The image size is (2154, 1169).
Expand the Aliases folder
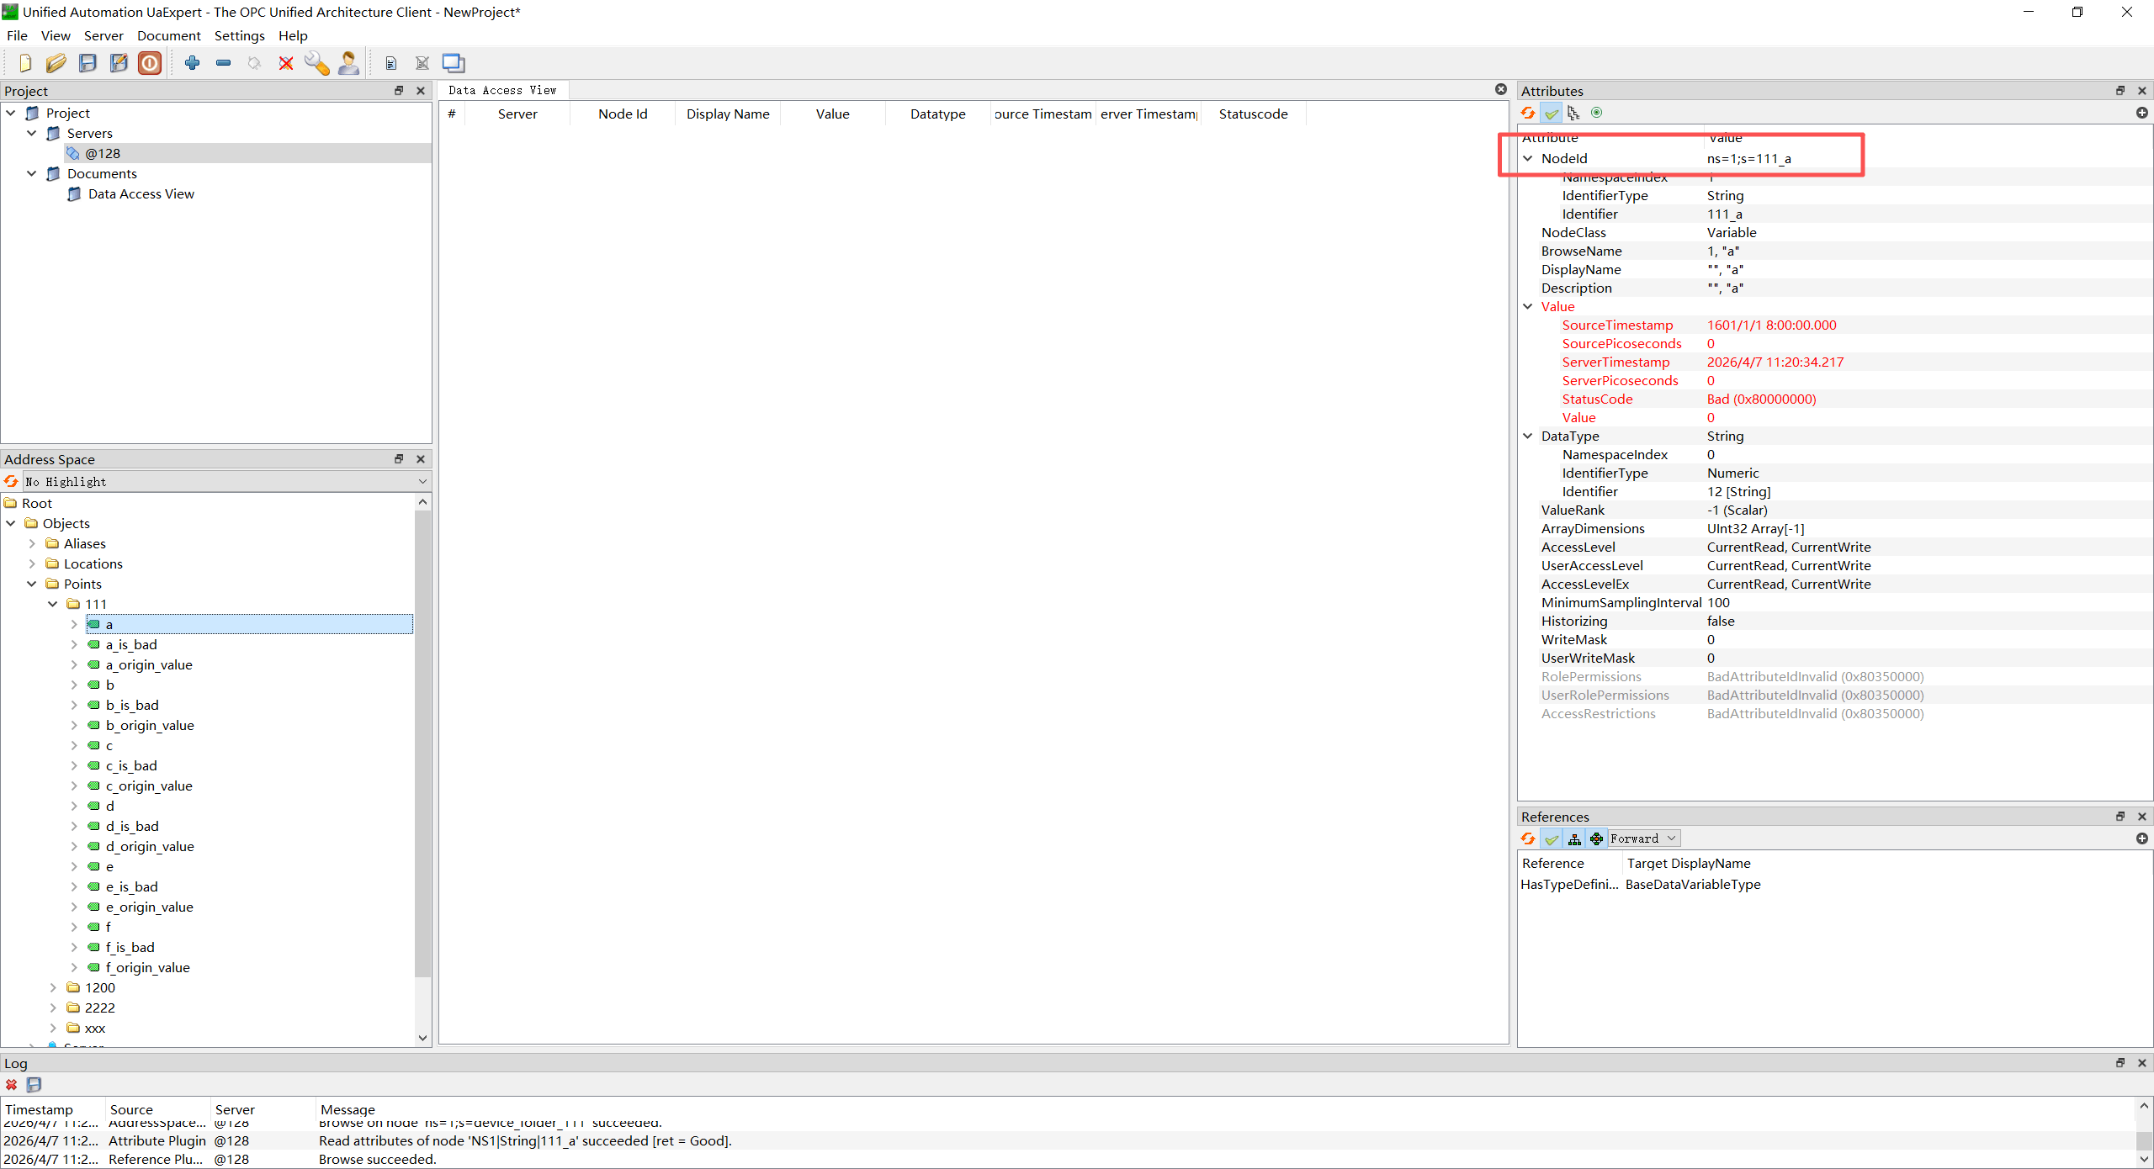[32, 543]
